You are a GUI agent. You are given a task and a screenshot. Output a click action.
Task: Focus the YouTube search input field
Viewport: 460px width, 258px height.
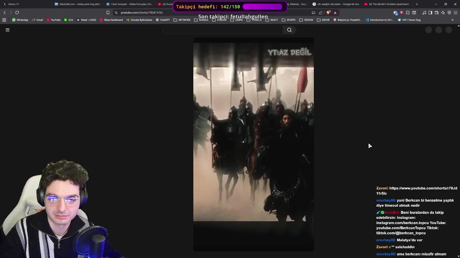point(222,30)
